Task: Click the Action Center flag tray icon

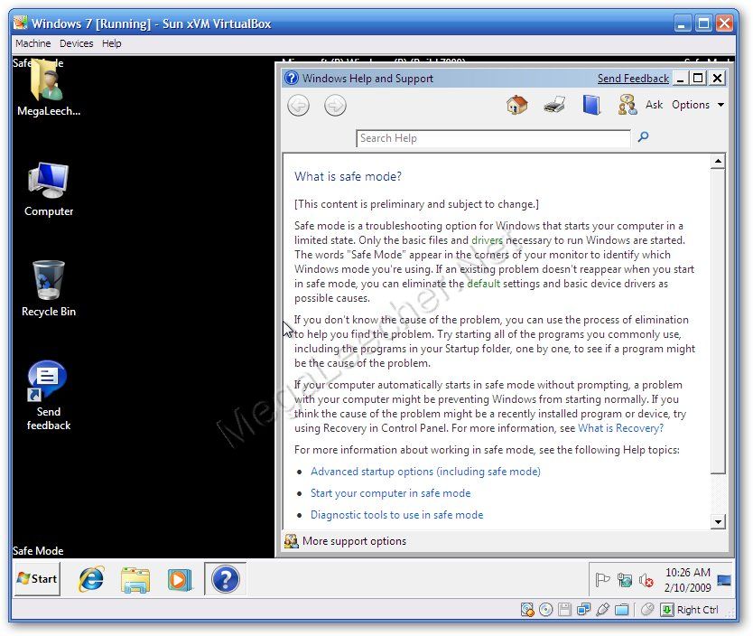Action: pyautogui.click(x=602, y=580)
